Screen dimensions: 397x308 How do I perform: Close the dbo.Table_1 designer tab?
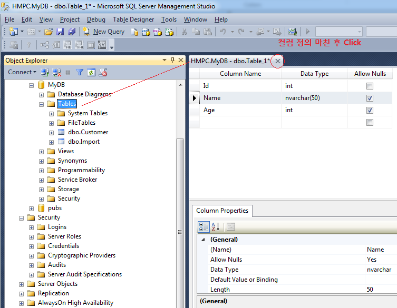coord(278,61)
